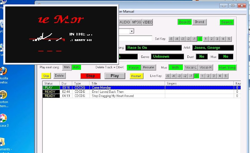Screen dimensions: 250x153
Task: Stop playback with red Stop button
Action: 90,76
